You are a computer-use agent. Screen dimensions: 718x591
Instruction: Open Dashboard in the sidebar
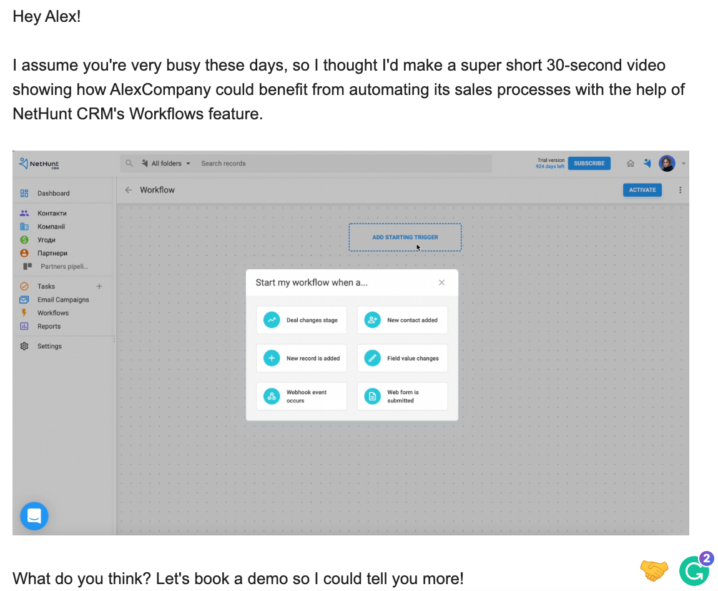pos(54,193)
